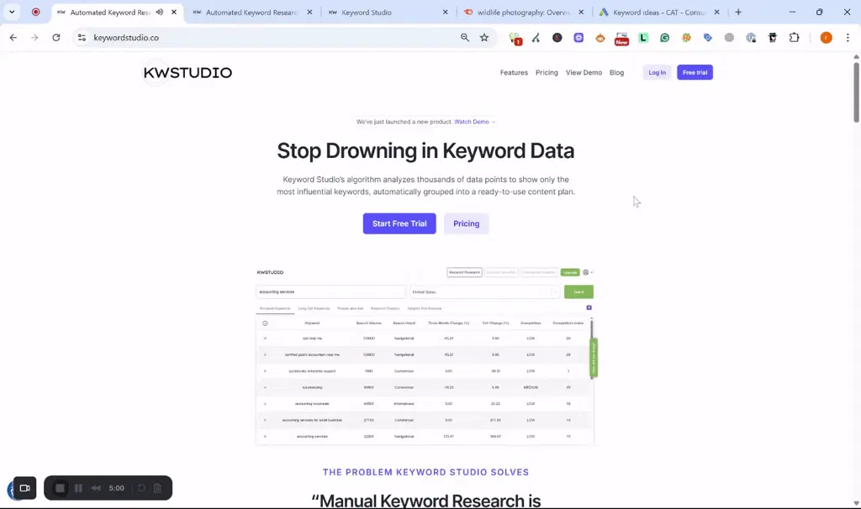Reload the current page
This screenshot has height=509, width=861.
[56, 37]
